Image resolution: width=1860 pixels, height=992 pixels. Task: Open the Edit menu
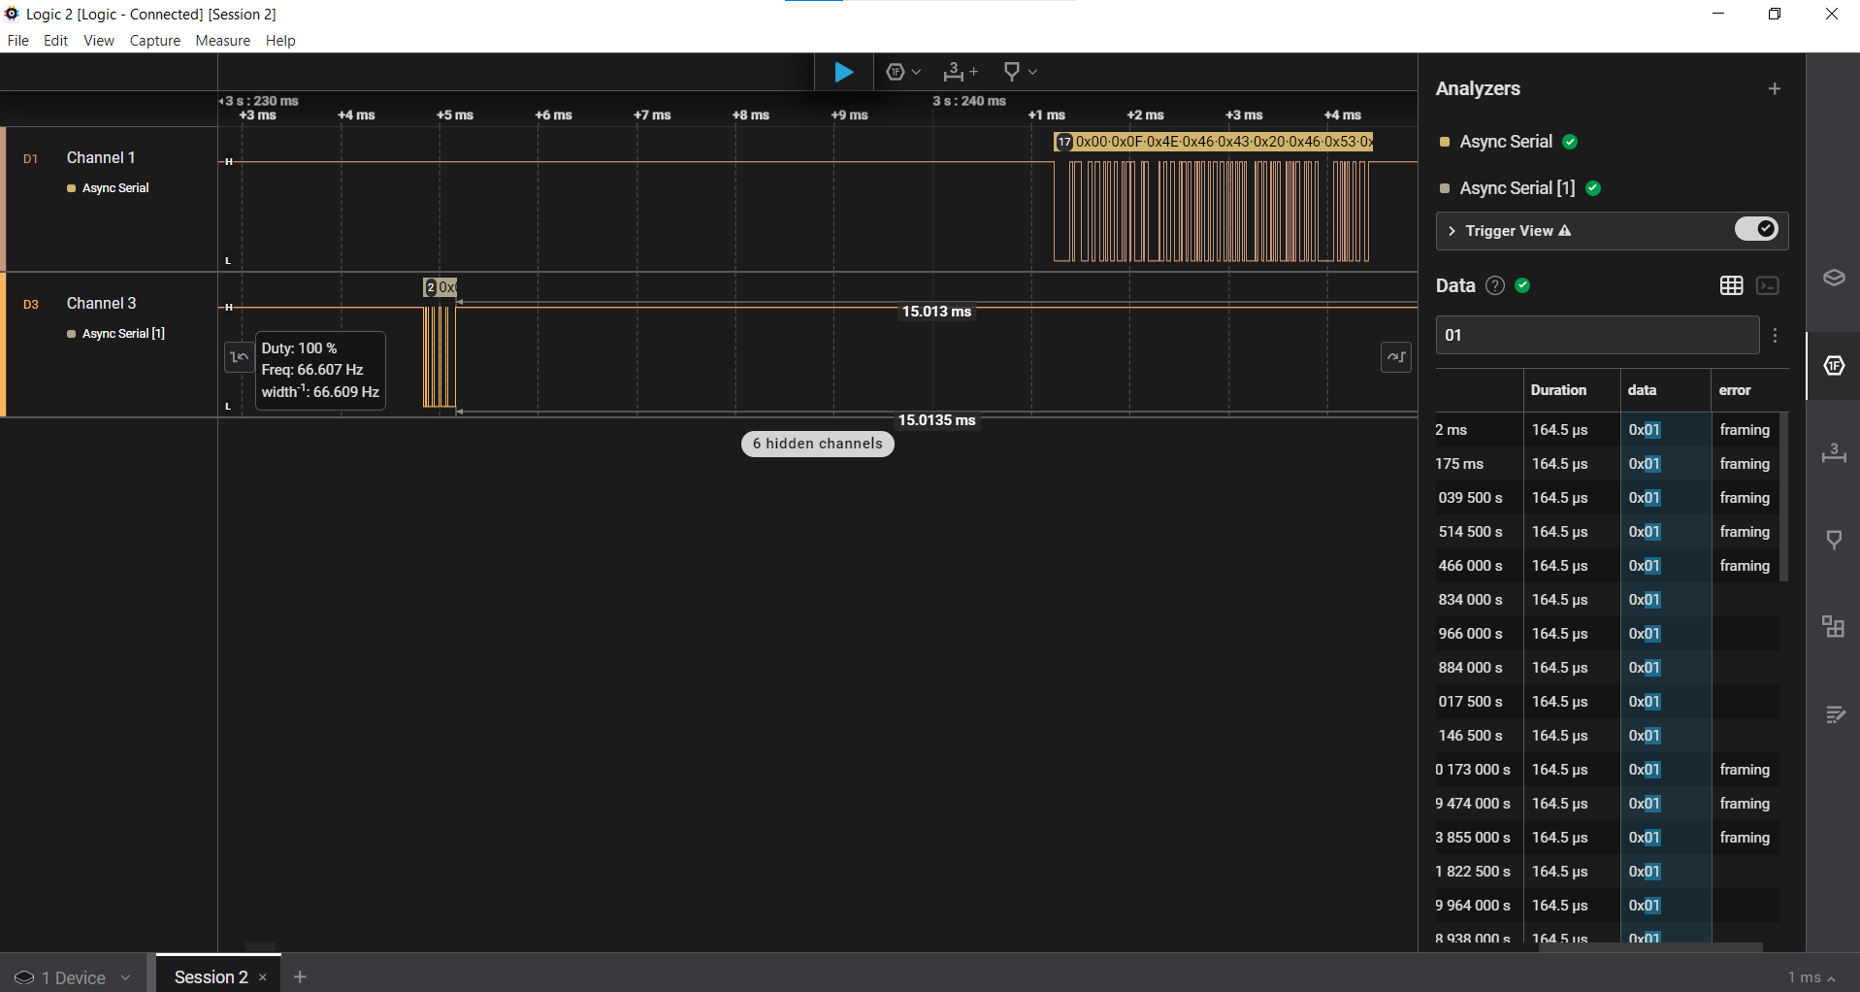click(55, 41)
